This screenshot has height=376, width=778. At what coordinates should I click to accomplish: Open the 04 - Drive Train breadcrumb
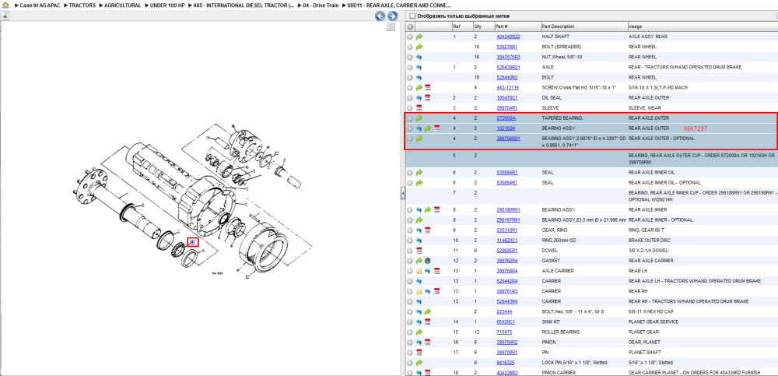321,5
